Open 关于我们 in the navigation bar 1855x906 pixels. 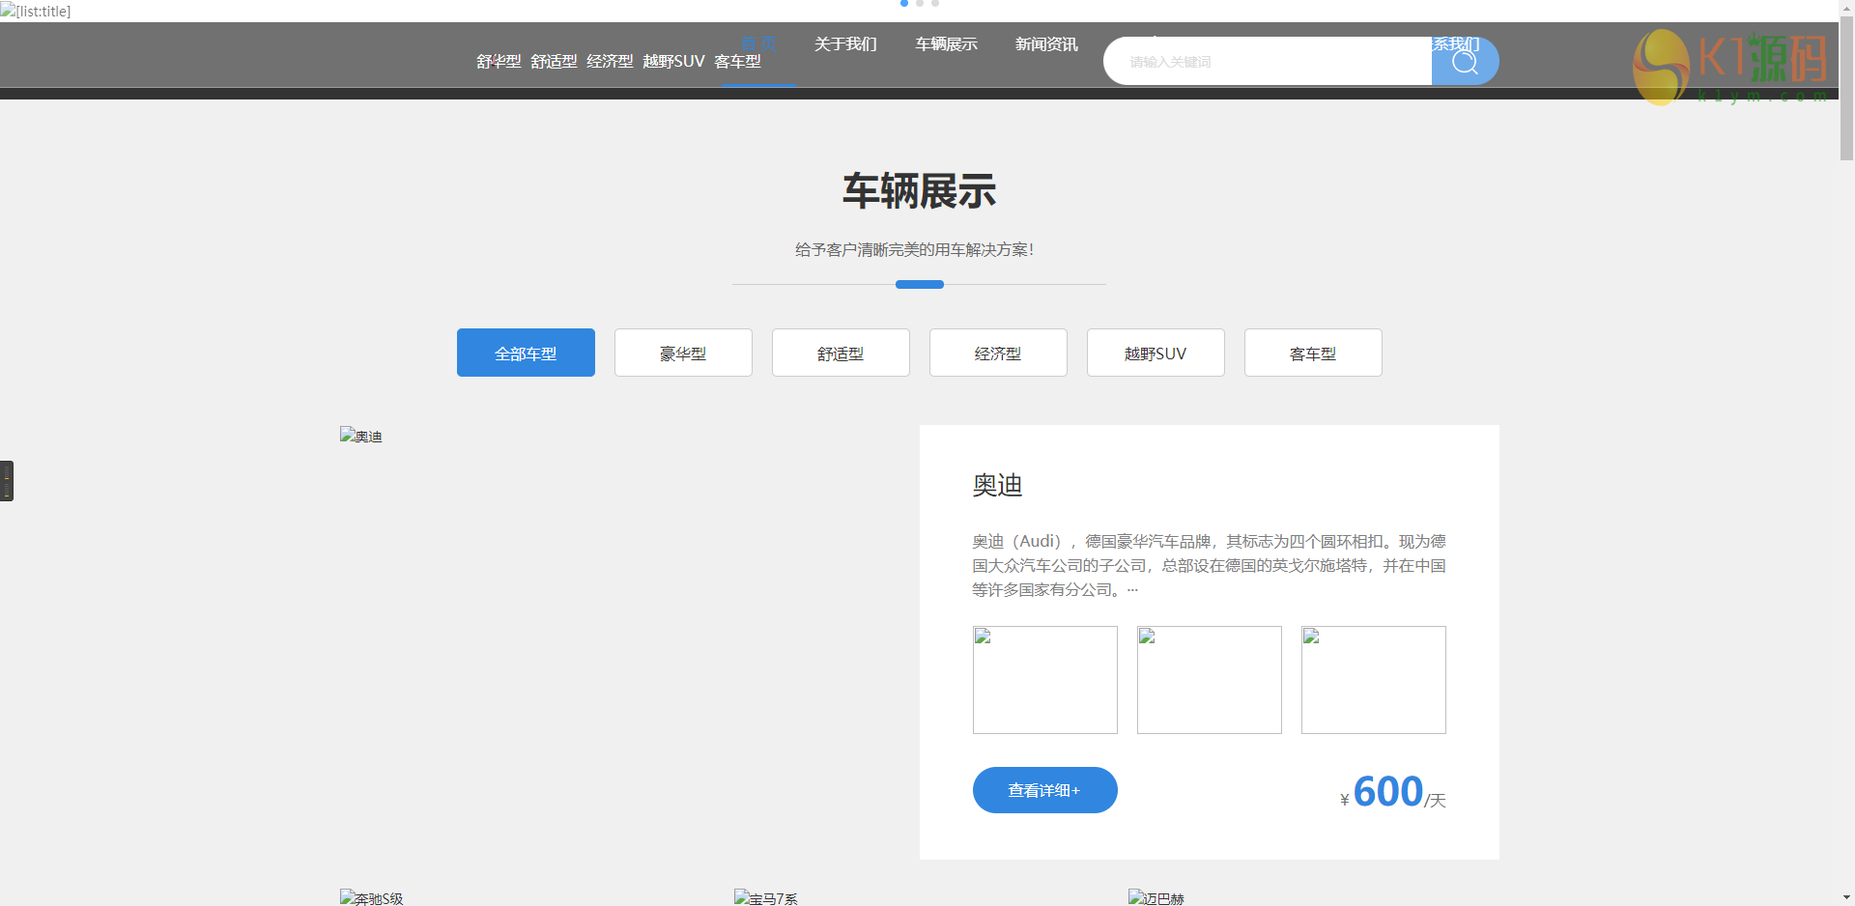(845, 44)
